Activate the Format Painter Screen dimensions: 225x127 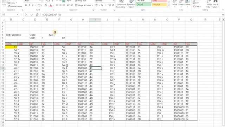[x=15, y=6]
